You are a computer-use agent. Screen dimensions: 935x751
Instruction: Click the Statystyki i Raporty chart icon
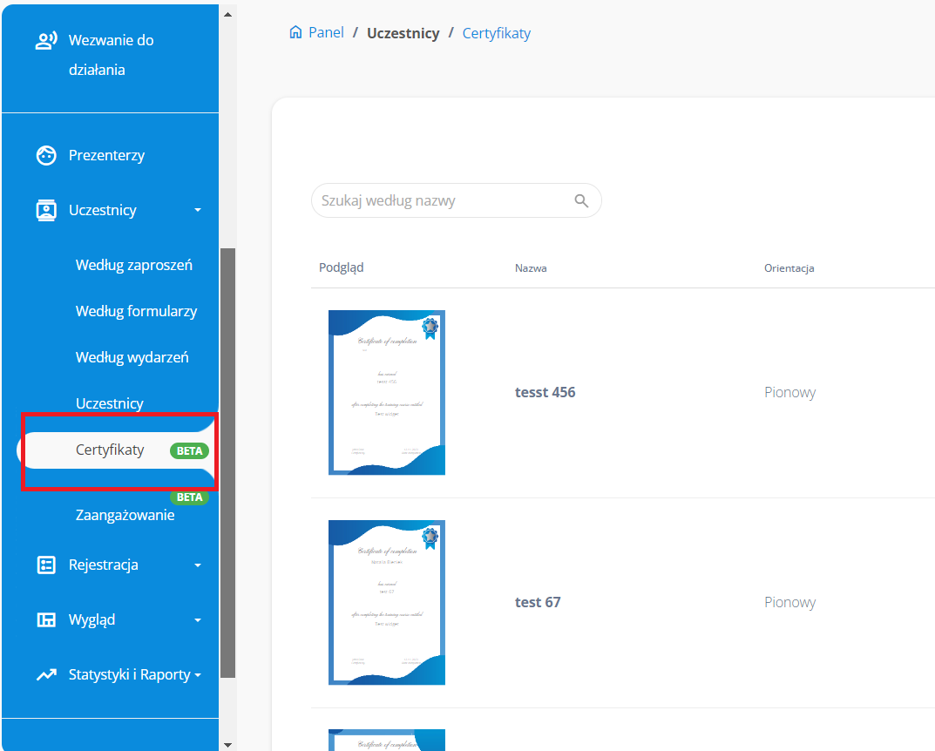[46, 674]
